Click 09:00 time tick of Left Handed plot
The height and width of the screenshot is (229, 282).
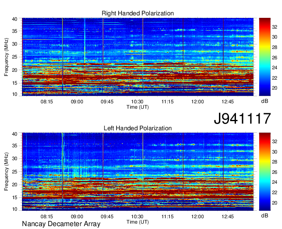coord(77,216)
